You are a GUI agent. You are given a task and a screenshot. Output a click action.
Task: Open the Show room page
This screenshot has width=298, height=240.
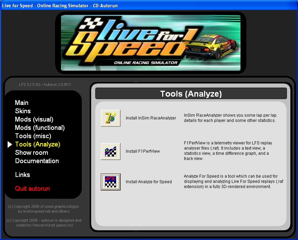coord(32,153)
